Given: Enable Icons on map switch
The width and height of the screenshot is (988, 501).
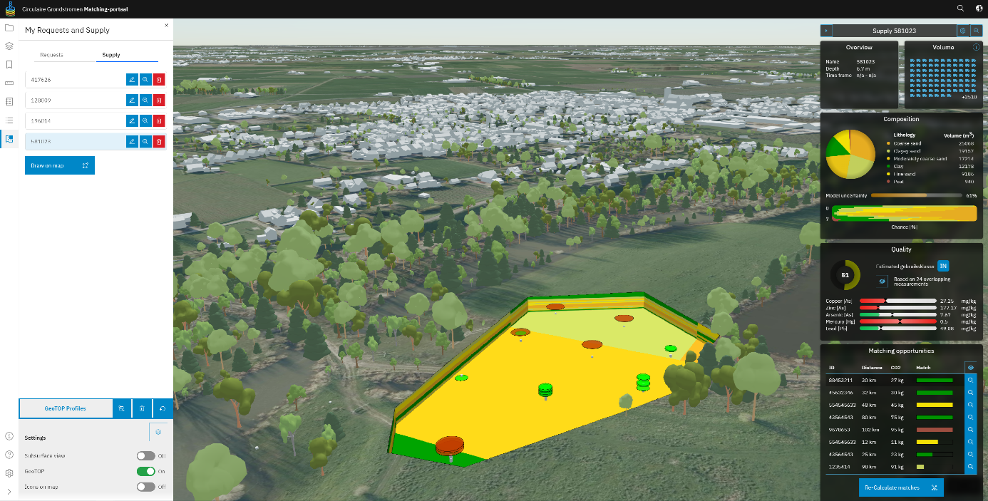Looking at the screenshot, I should tap(145, 487).
